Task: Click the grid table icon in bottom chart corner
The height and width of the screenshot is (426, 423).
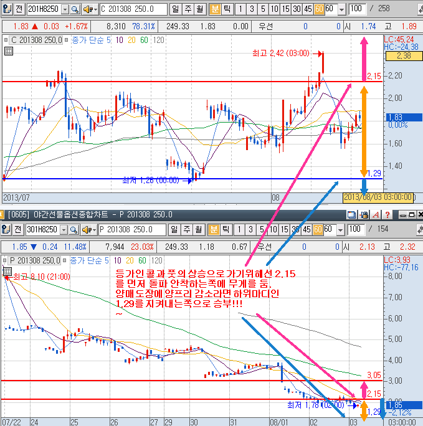Action: pyautogui.click(x=7, y=271)
